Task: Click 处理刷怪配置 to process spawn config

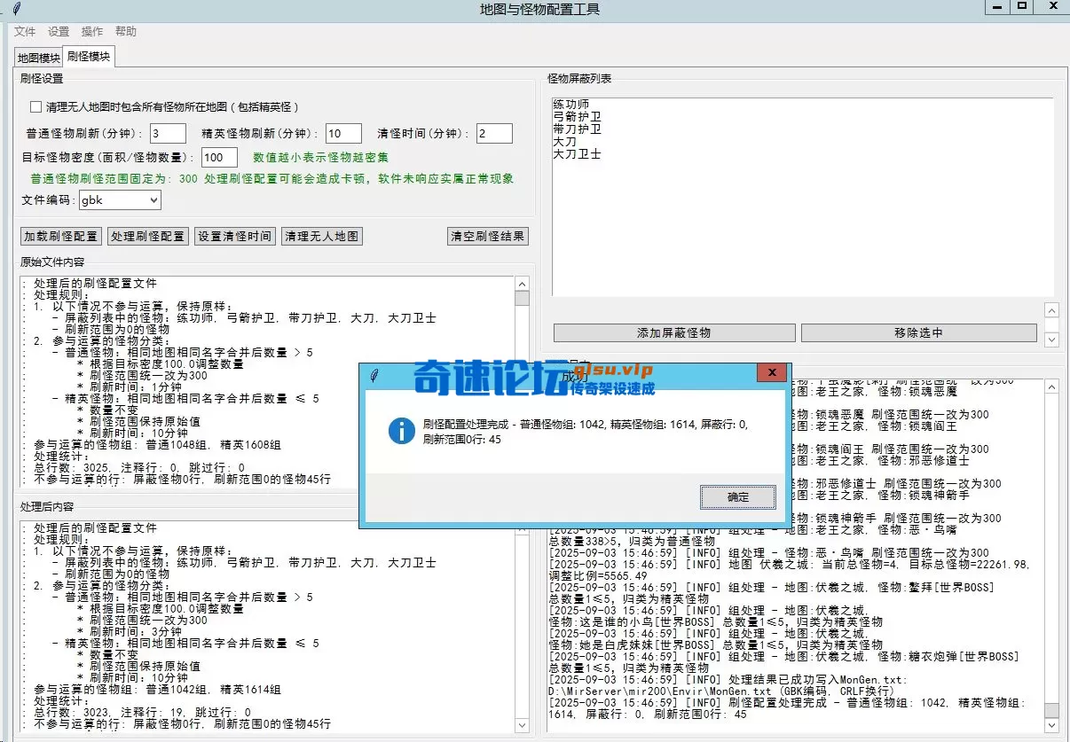Action: 147,236
